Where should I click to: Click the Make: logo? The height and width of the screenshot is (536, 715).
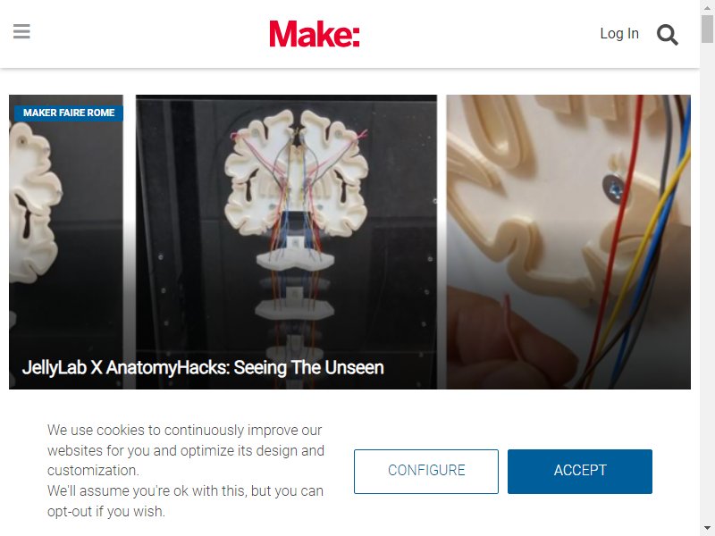point(315,34)
